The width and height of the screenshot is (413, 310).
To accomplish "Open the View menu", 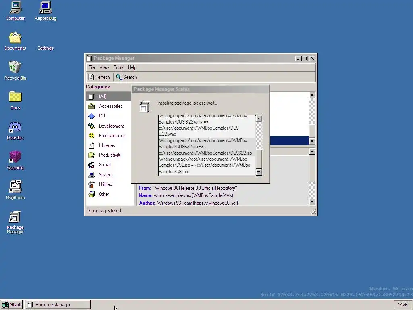I will coord(104,67).
